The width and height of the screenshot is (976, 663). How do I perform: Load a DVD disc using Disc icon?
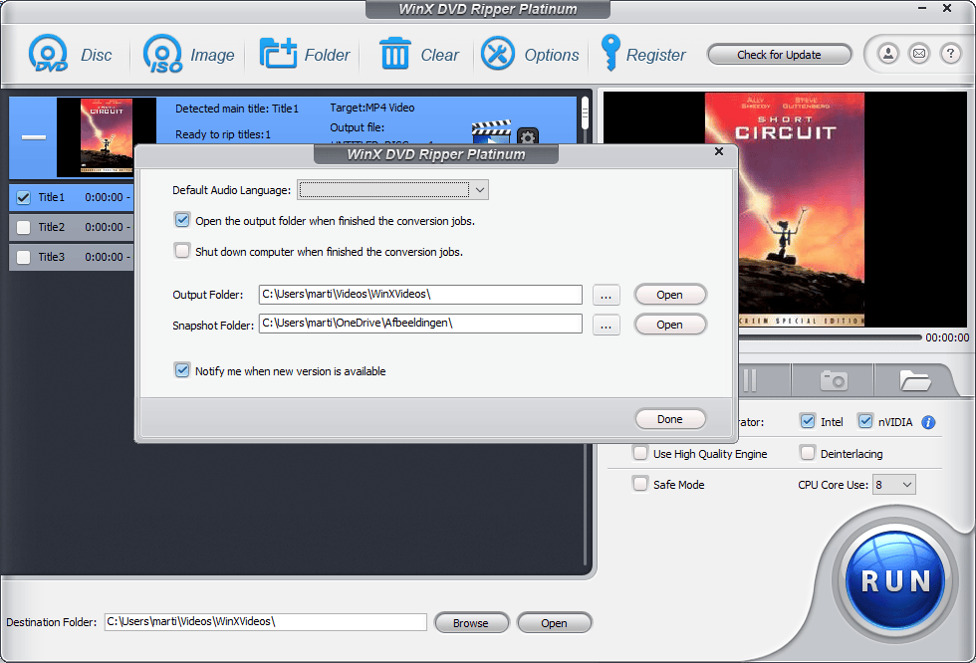tap(48, 54)
